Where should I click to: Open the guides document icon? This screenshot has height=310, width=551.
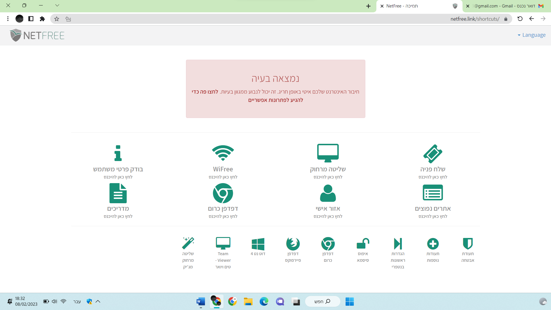118,193
